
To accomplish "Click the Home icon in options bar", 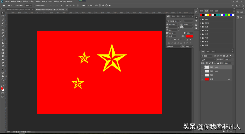I will (4, 5).
